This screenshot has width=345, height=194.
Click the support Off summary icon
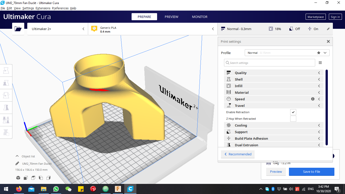[291, 29]
